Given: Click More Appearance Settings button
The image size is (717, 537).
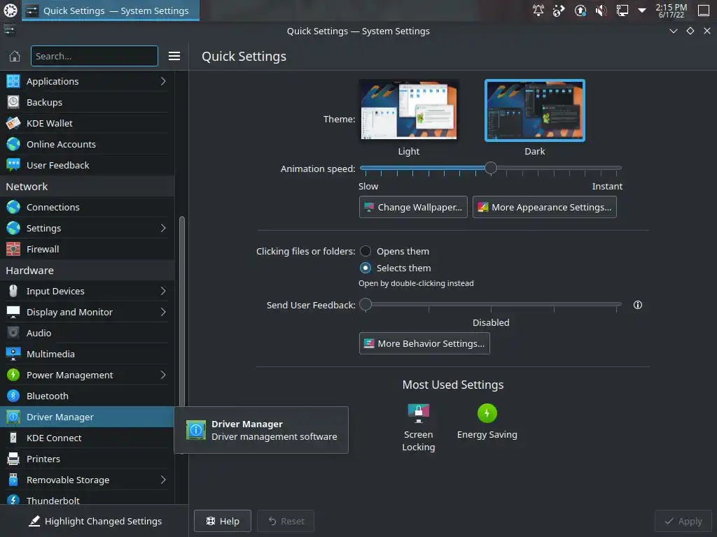Looking at the screenshot, I should point(545,207).
